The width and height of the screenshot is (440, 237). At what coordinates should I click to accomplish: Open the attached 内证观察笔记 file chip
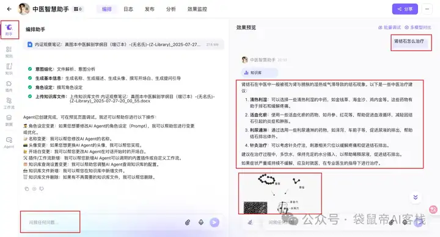click(x=123, y=44)
